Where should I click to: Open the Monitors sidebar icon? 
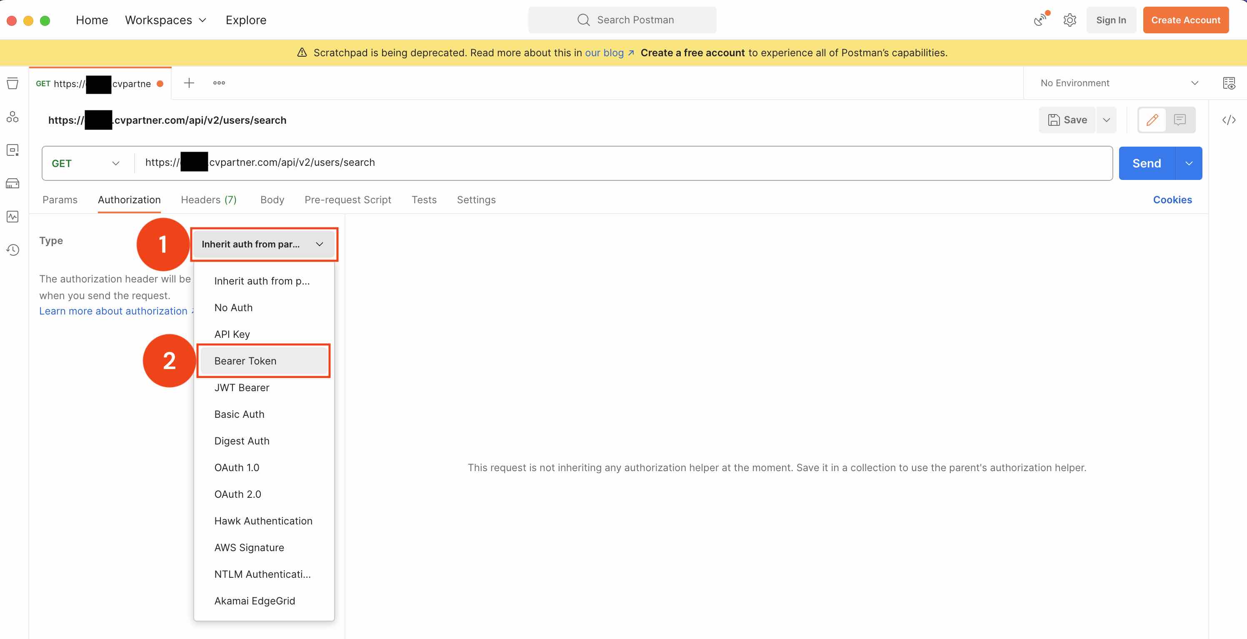(x=12, y=216)
